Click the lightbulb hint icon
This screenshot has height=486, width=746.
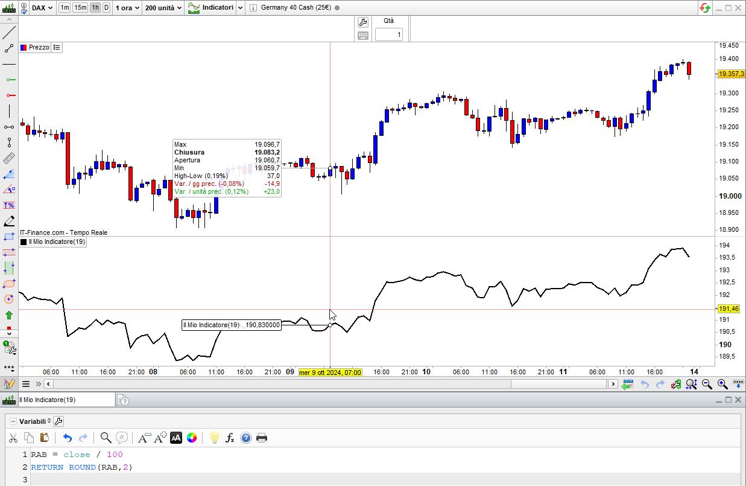pyautogui.click(x=214, y=438)
